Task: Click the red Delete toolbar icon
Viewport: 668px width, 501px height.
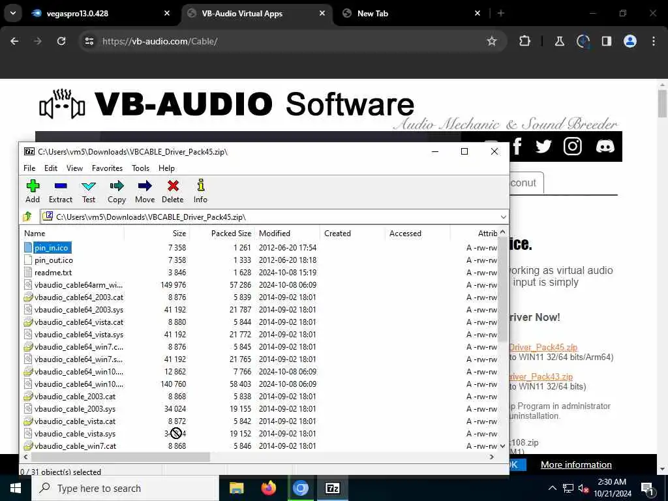Action: 172,191
